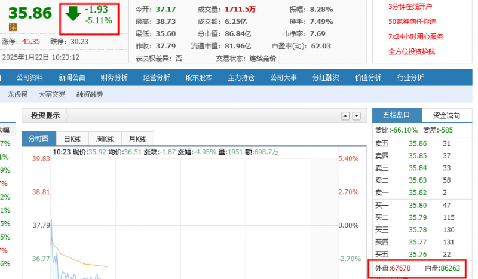Viewport: 478px width, 279px height.
Task: Go to 财务分析 section
Action: (114, 78)
